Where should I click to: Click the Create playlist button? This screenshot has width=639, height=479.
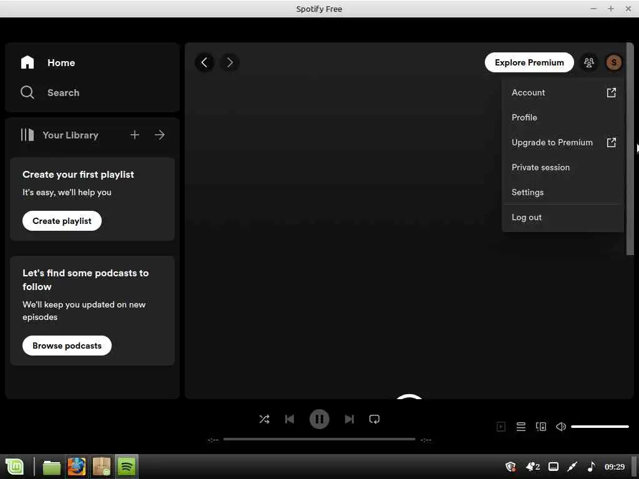[62, 221]
